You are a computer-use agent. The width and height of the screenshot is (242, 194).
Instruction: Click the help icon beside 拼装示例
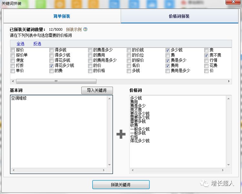point(86,29)
